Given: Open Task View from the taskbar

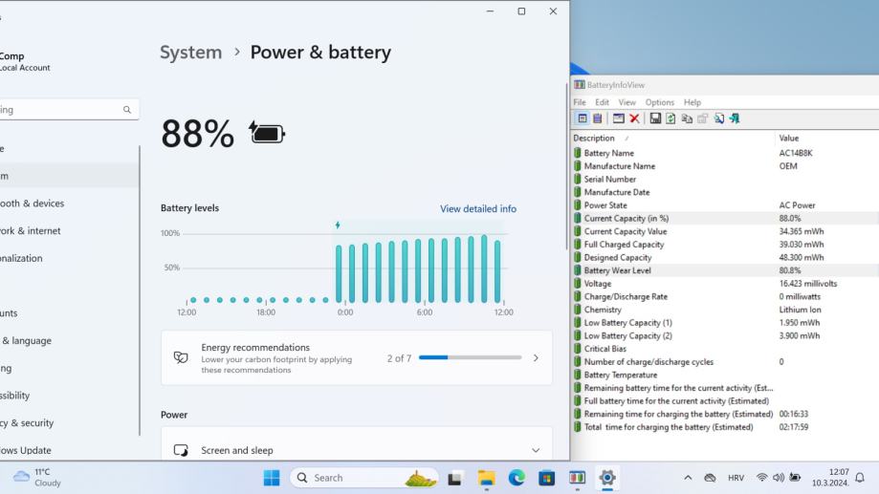Looking at the screenshot, I should (454, 478).
